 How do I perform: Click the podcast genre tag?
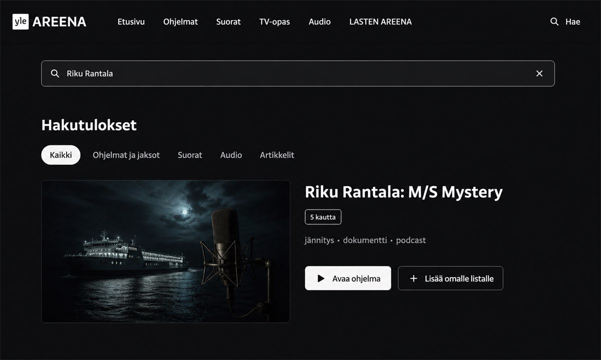[x=411, y=240]
